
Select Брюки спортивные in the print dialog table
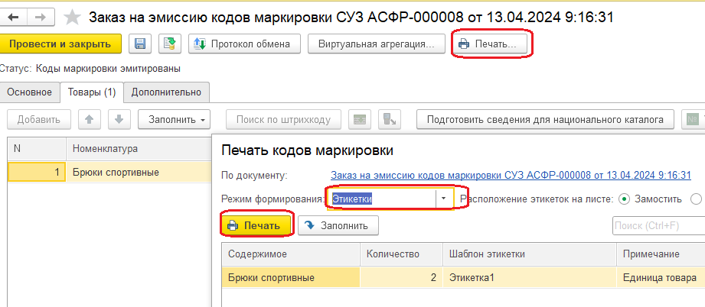(291, 277)
